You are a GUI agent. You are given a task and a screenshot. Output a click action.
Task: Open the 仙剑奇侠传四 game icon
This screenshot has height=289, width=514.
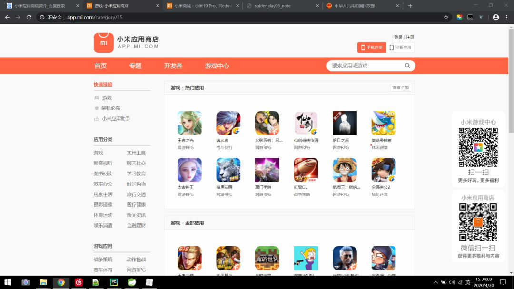(306, 123)
